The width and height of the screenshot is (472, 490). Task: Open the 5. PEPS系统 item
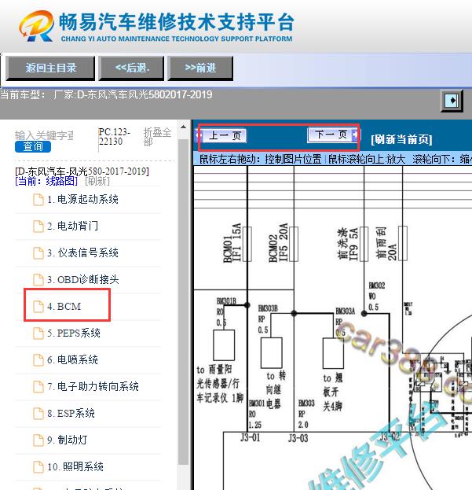point(74,333)
